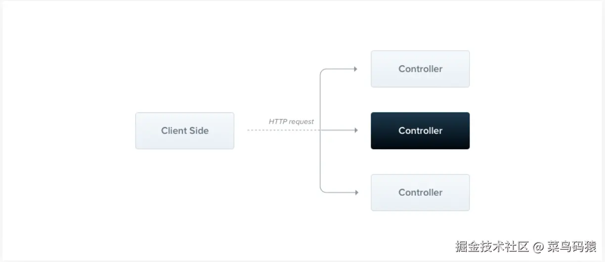The height and width of the screenshot is (262, 605).
Task: Click junction where dashed line meets vertical line
Action: click(320, 131)
